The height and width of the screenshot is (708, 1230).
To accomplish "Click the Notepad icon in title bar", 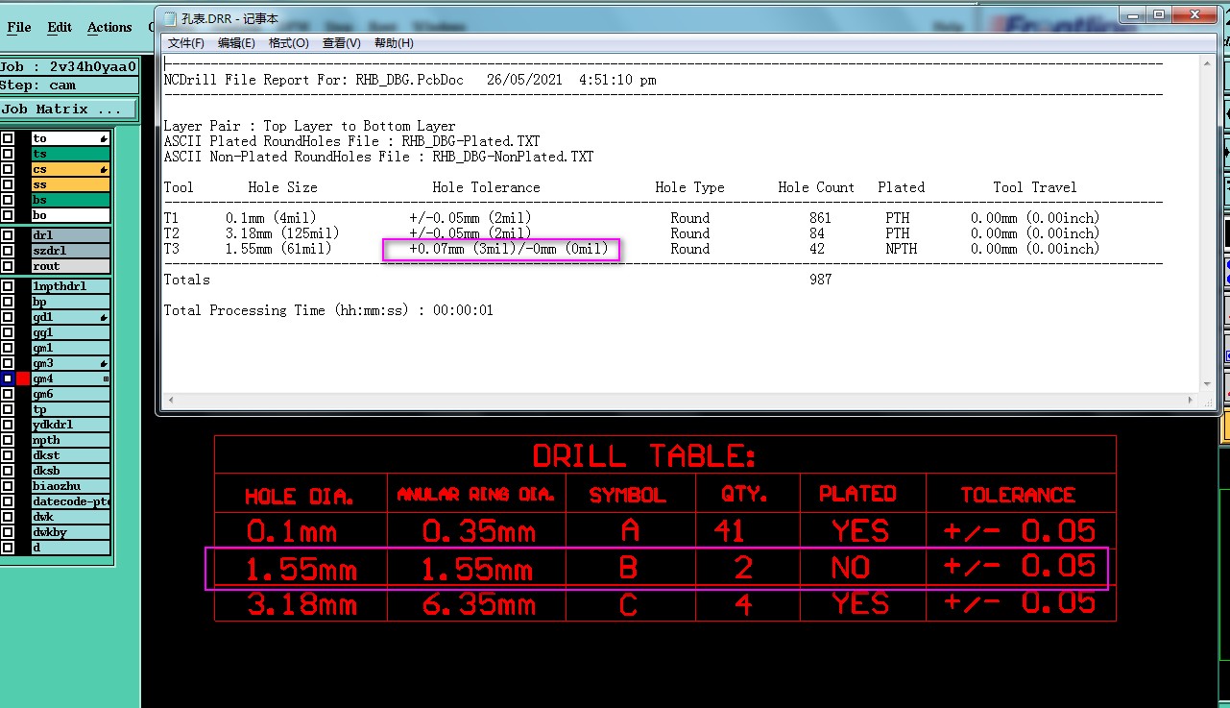I will click(x=170, y=17).
